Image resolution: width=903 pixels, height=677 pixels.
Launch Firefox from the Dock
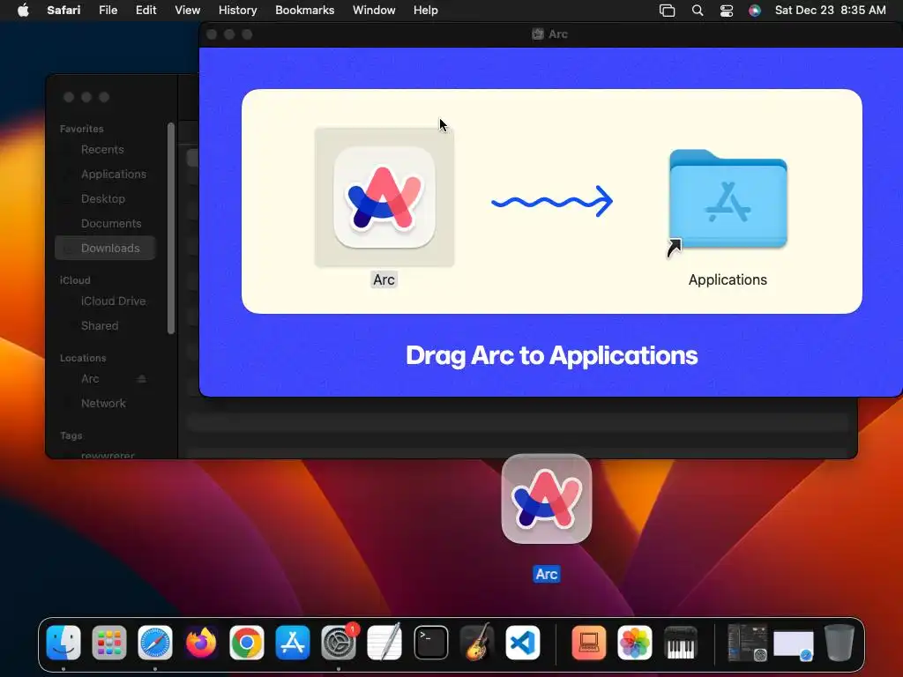[201, 642]
